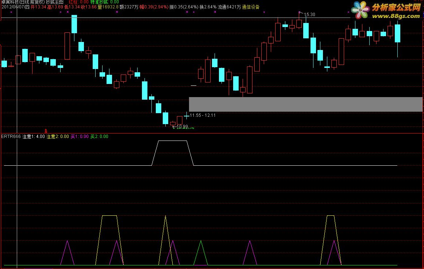424x269 pixels.
Task: Click the 注意1: 4.00 legend entry
Action: pyautogui.click(x=34, y=137)
